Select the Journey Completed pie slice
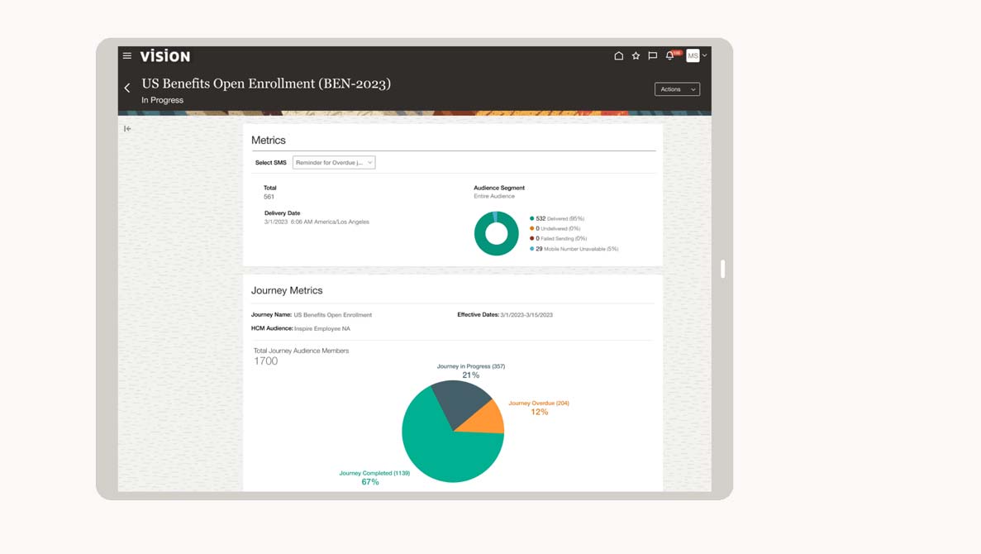981x554 pixels. [x=438, y=451]
